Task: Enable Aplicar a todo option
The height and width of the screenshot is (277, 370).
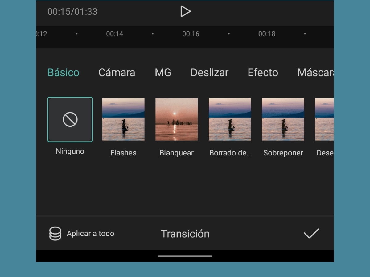Action: [82, 233]
